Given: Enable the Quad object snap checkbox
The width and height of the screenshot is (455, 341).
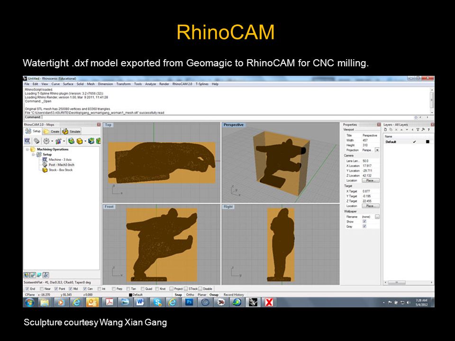Looking at the screenshot, I should click(143, 289).
